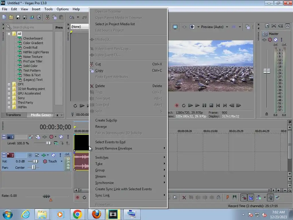Mute video track 1
This screenshot has height=220, width=293.
click(x=61, y=137)
